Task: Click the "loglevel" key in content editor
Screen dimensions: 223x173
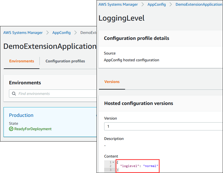Action: pyautogui.click(x=129, y=166)
